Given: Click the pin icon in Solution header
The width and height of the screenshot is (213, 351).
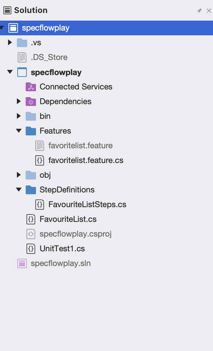Looking at the screenshot, I should (x=199, y=11).
